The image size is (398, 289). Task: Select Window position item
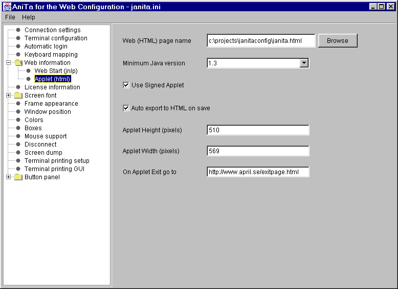coord(48,112)
